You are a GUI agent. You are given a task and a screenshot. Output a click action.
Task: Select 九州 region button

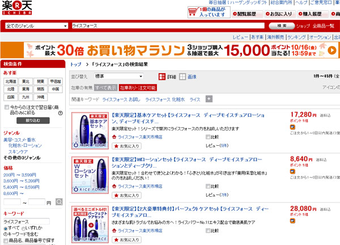pos(25,97)
